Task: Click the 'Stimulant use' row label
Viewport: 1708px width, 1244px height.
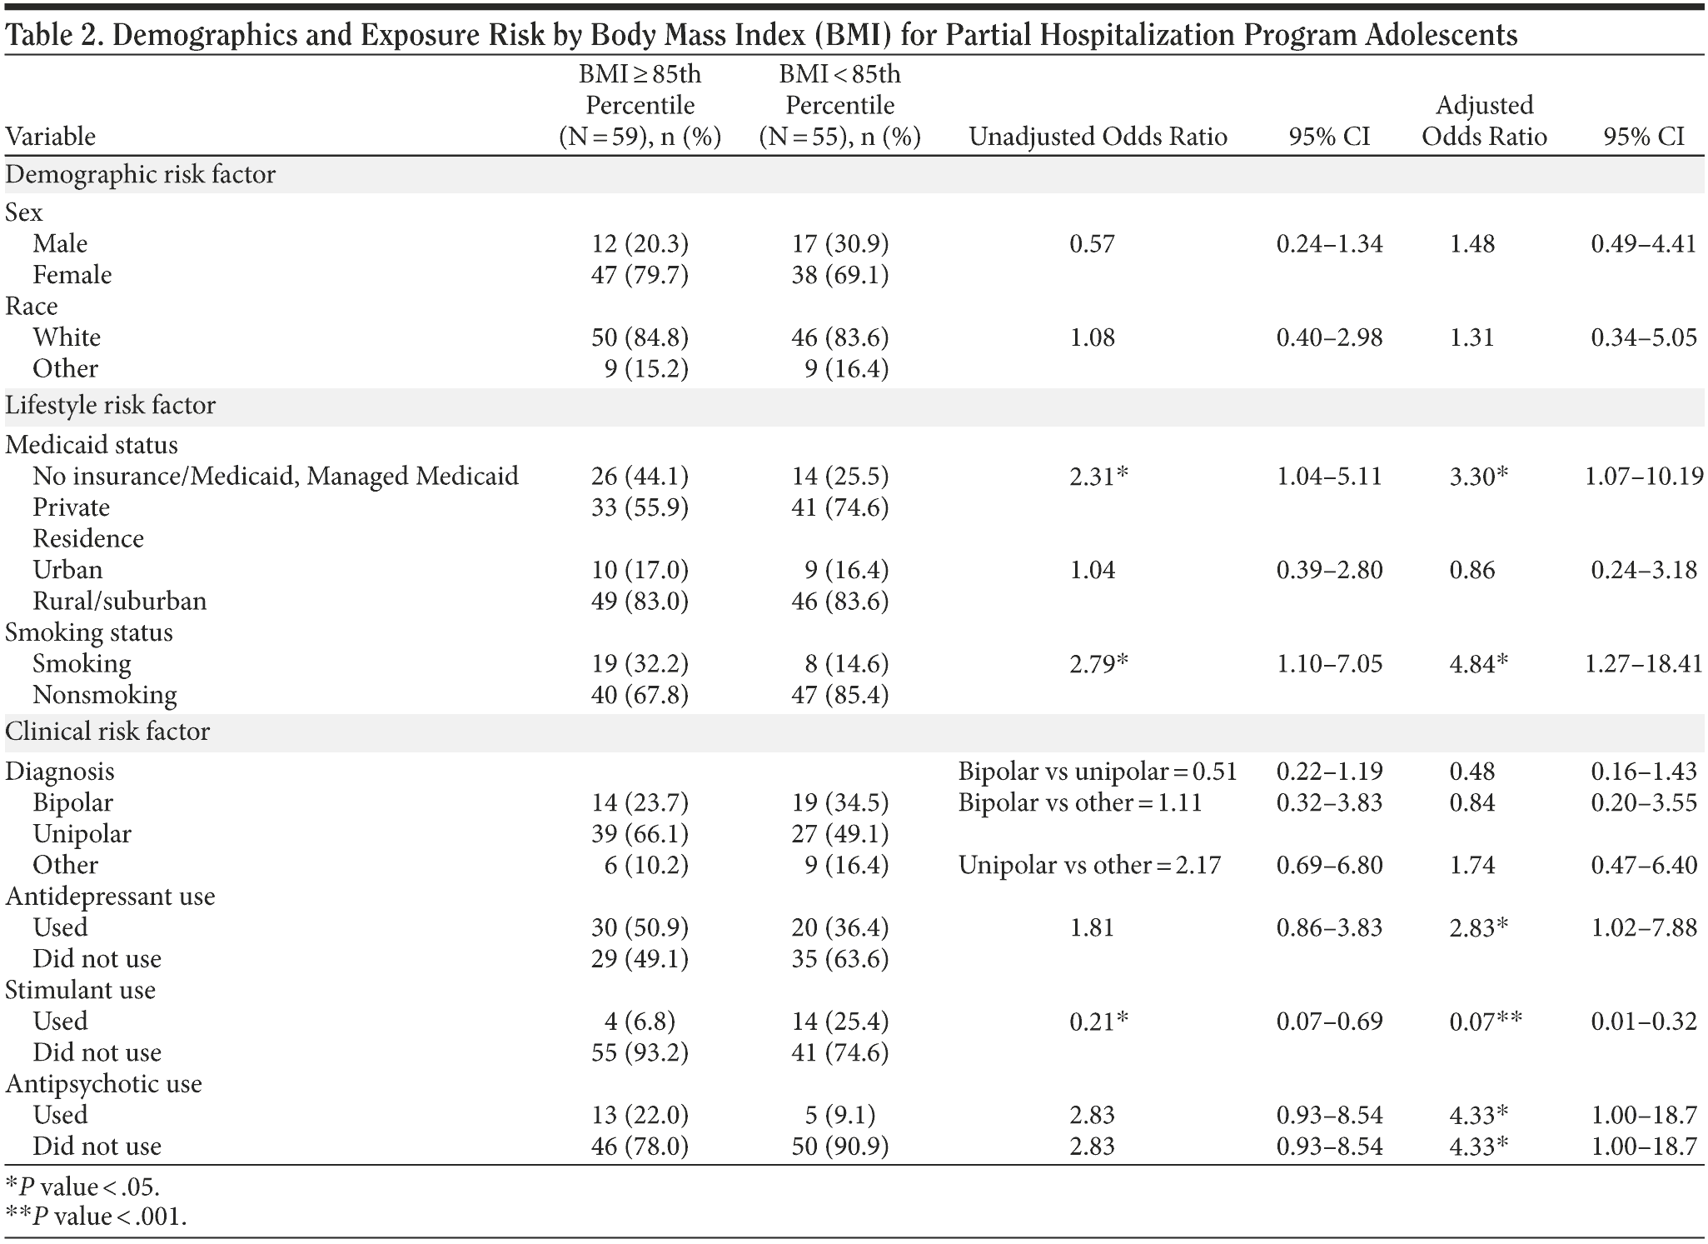Action: 80,990
